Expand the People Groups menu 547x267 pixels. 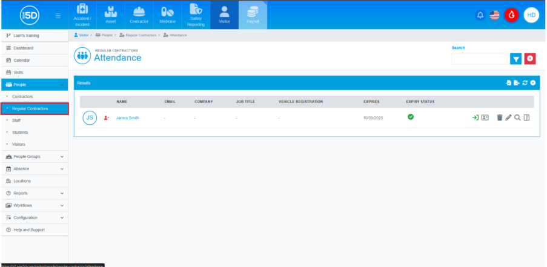[34, 156]
